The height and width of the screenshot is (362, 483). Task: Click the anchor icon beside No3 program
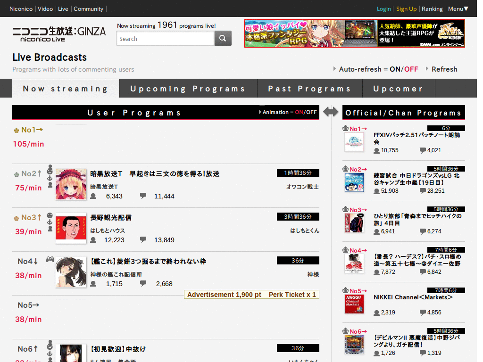click(x=50, y=222)
